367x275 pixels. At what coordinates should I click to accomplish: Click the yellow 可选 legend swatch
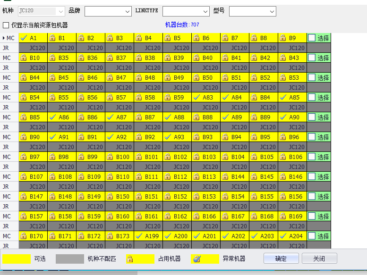17,259
